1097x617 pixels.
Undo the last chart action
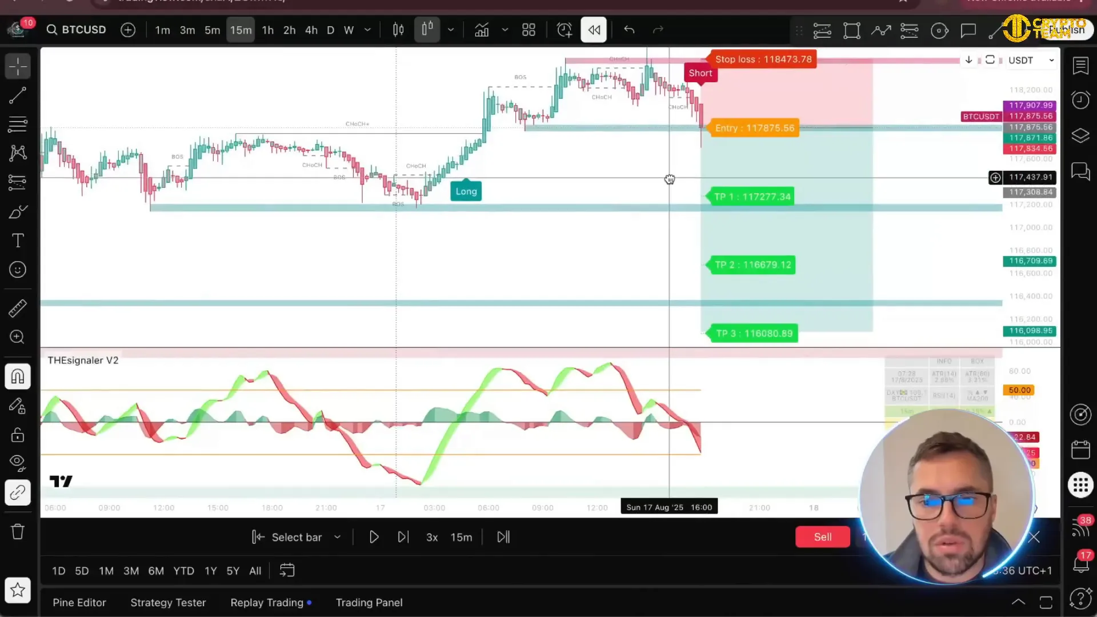[629, 30]
